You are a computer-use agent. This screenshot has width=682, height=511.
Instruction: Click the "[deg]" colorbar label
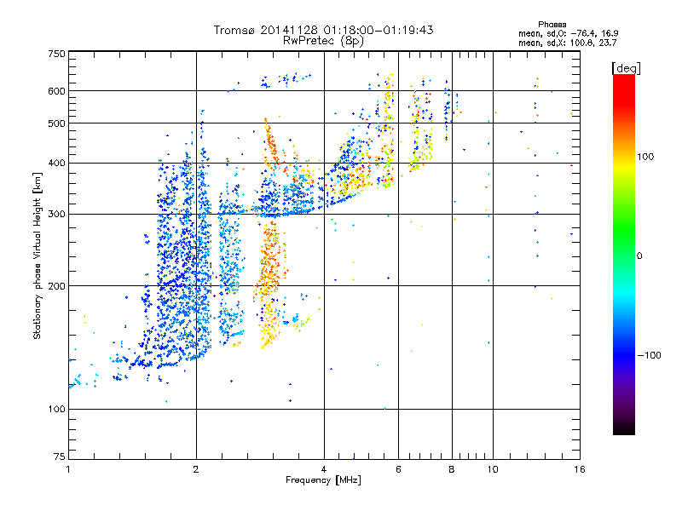[626, 68]
